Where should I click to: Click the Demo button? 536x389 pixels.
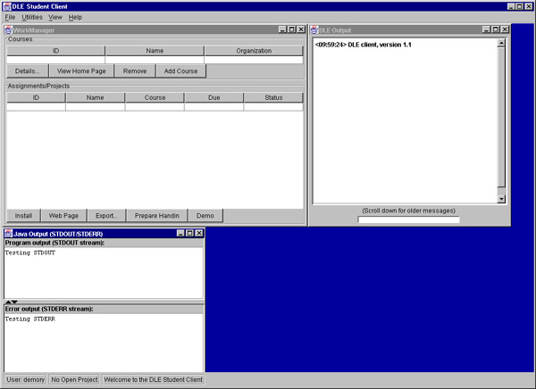205,216
